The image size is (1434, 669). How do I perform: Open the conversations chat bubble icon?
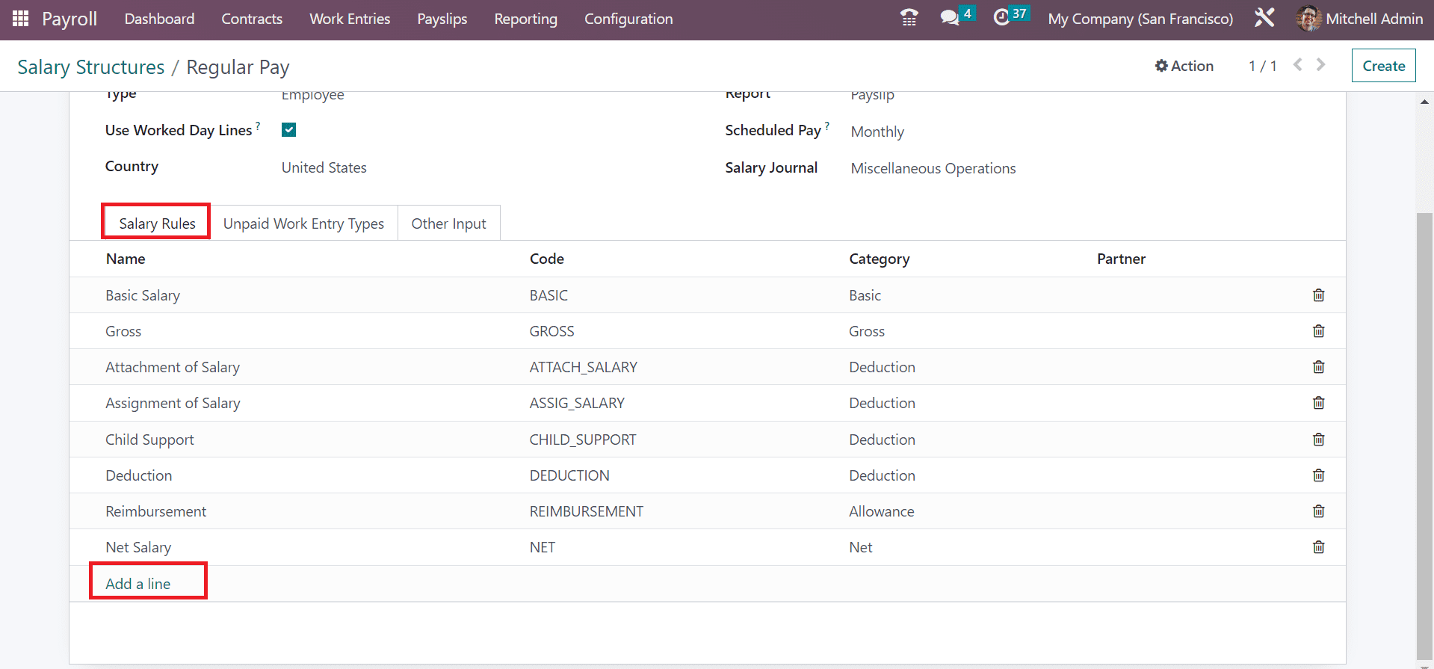[x=949, y=19]
